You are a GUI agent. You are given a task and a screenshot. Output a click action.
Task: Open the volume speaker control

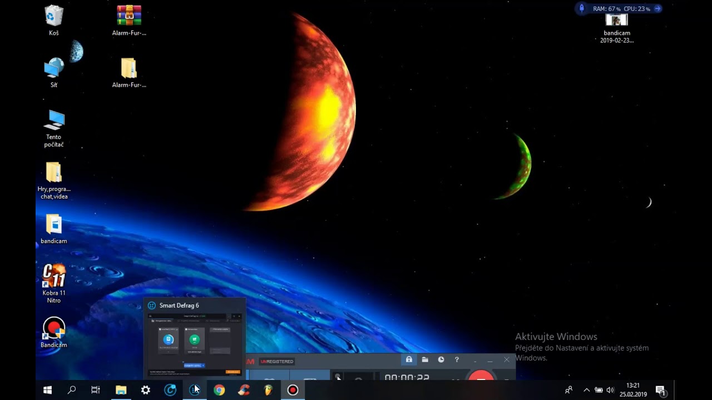click(610, 390)
